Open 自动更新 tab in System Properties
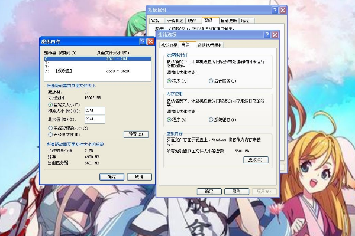The width and height of the screenshot is (355, 236). (x=228, y=21)
